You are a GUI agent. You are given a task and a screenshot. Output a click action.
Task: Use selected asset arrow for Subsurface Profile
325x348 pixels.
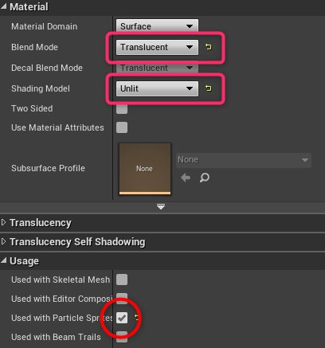pyautogui.click(x=186, y=178)
